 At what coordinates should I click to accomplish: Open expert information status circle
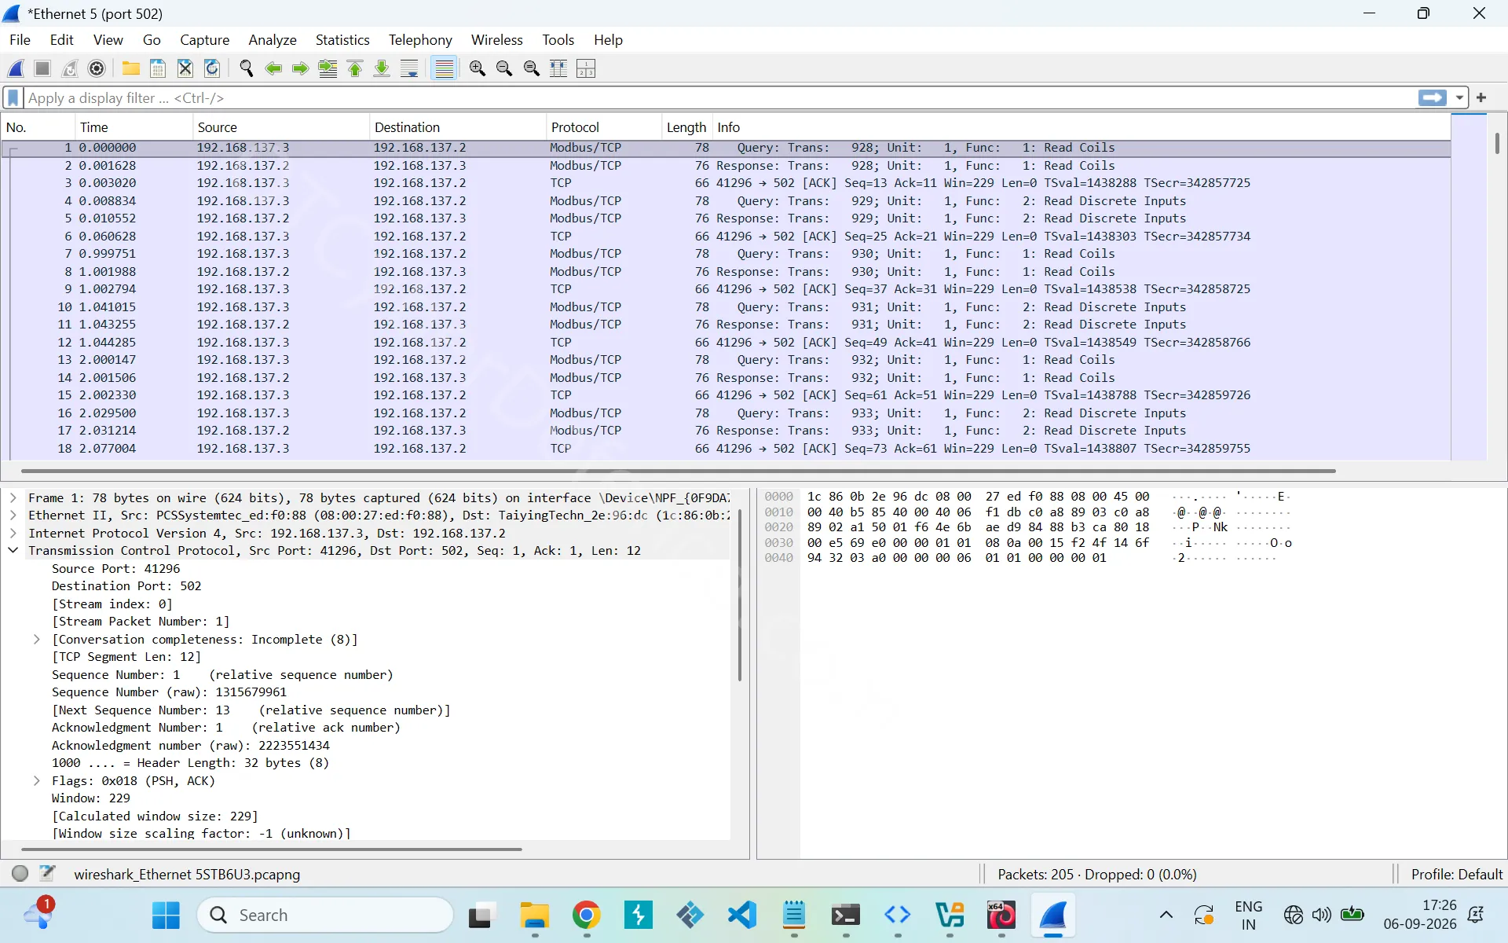tap(20, 873)
